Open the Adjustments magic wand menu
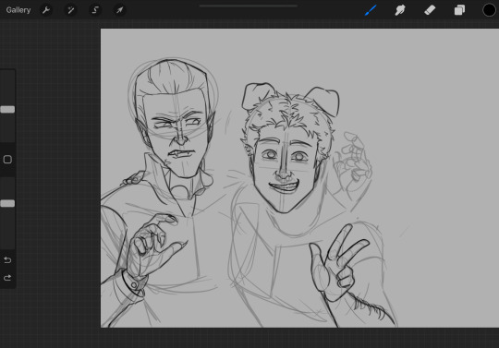Image resolution: width=499 pixels, height=348 pixels. 70,10
